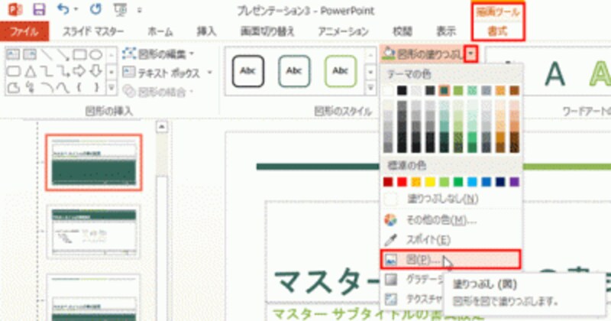Select the right brace shape
This screenshot has height=321, width=611.
(x=96, y=88)
